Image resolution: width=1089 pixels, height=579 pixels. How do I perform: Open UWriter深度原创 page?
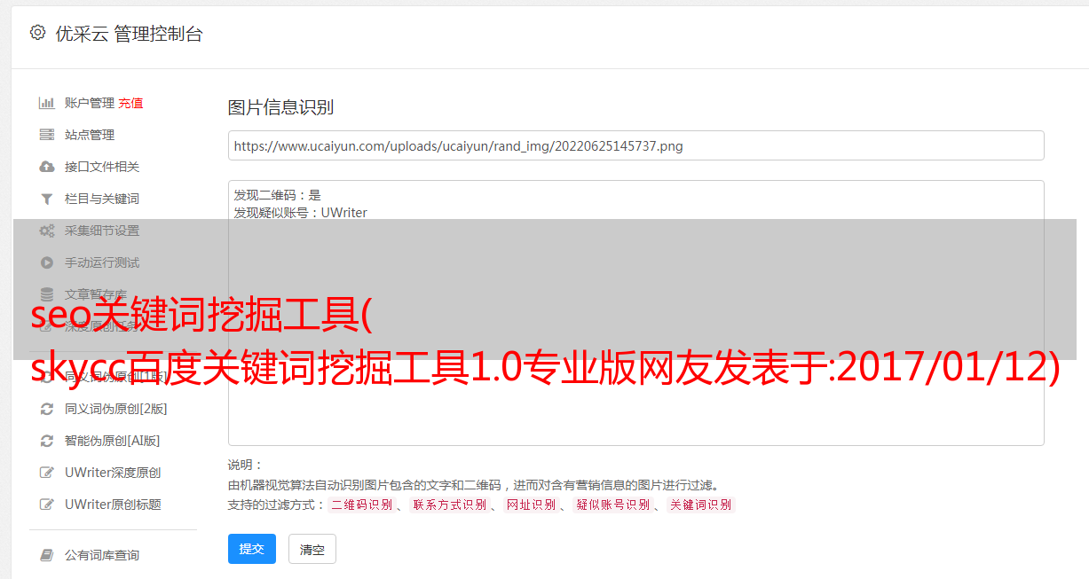[113, 473]
